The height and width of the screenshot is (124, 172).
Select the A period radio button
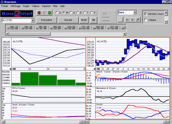71,13
